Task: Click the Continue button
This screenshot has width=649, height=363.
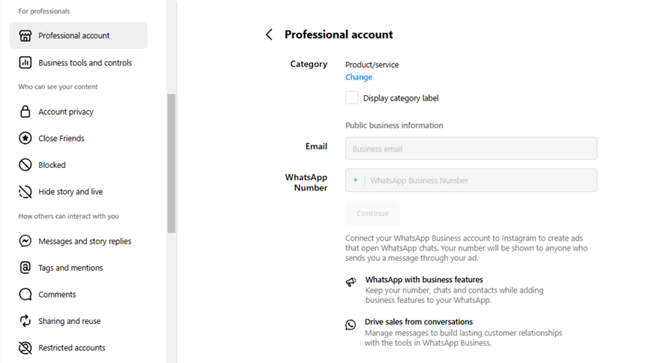Action: 372,213
